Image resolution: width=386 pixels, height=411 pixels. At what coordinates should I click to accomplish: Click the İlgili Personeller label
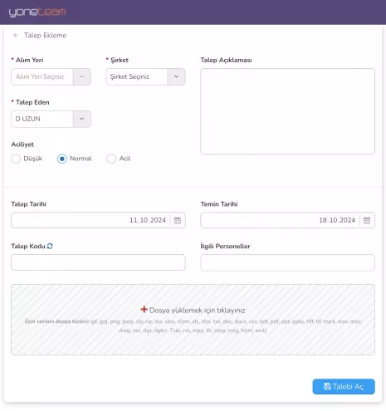click(225, 246)
